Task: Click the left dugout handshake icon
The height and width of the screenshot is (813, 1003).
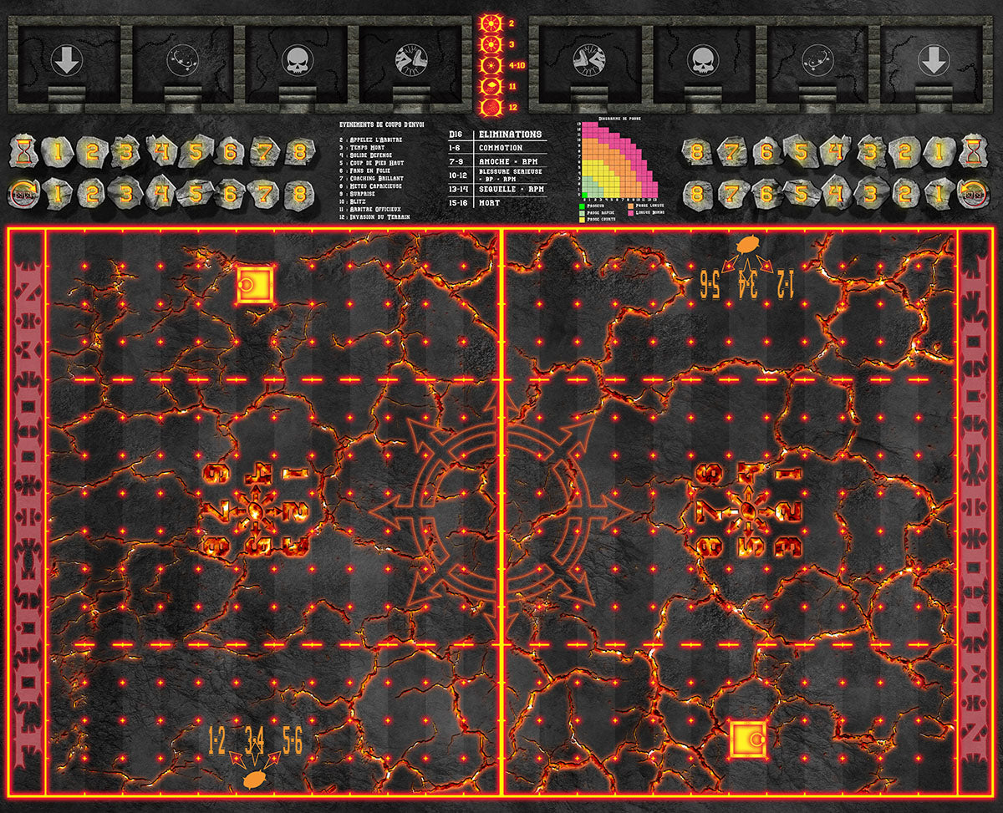Action: 410,60
